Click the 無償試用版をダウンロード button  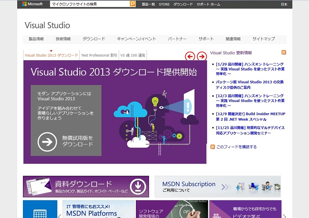[x=77, y=141]
